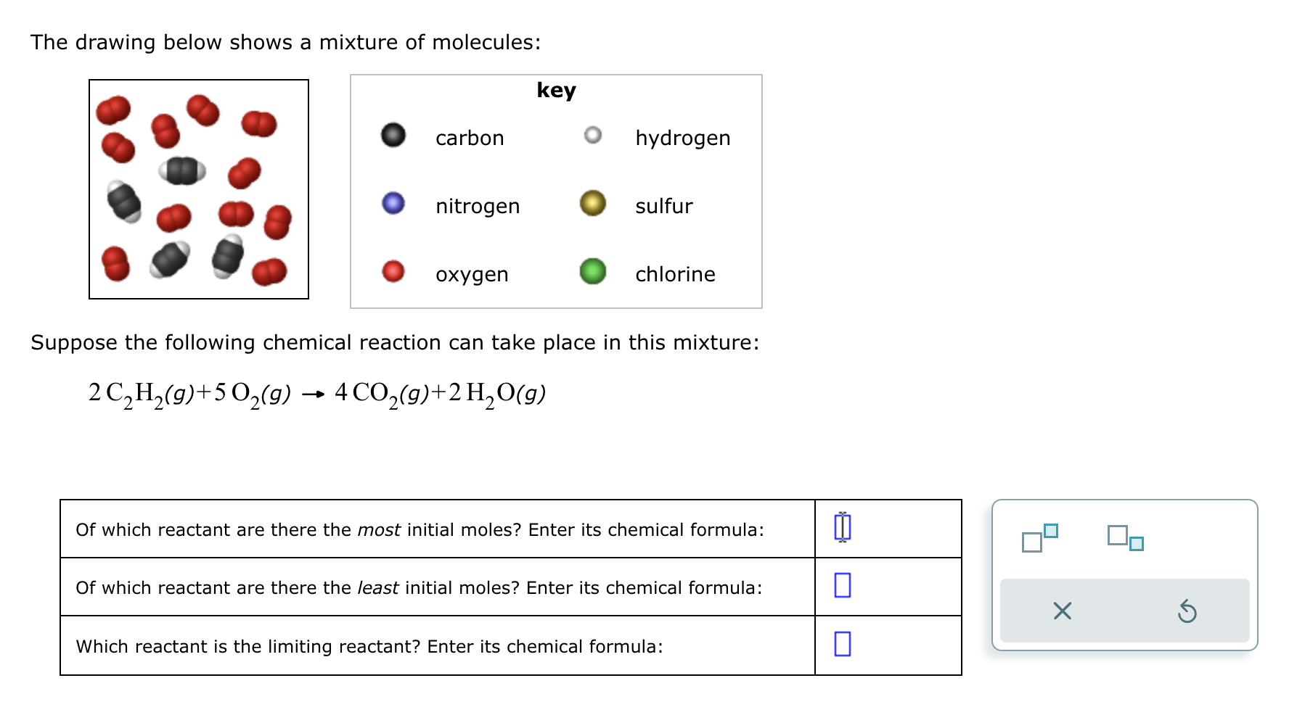Click the key panel title
The width and height of the screenshot is (1305, 715).
tap(555, 90)
